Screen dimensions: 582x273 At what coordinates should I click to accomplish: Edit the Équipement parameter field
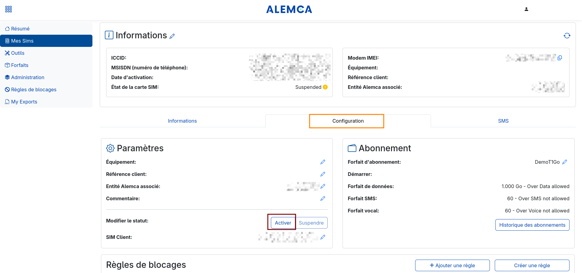coord(323,162)
